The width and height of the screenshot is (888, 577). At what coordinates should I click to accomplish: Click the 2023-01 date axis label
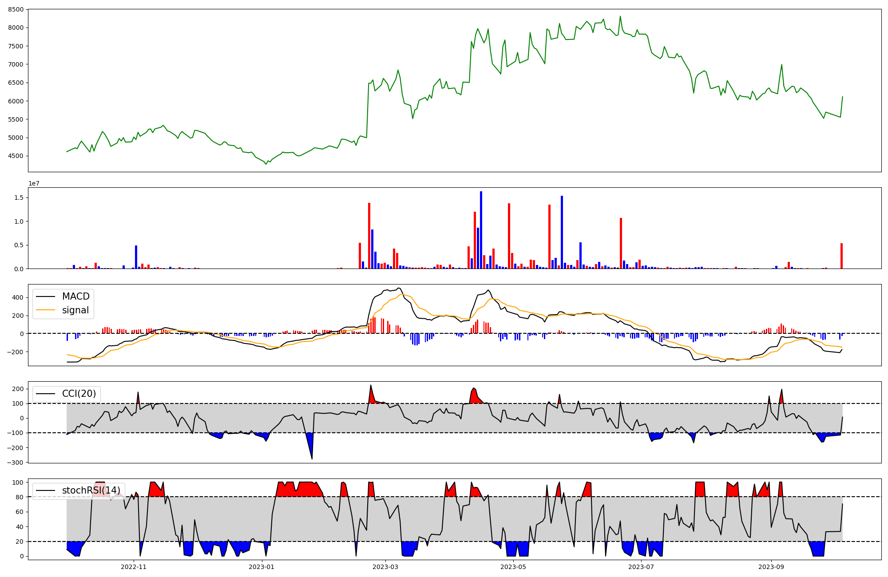pyautogui.click(x=262, y=567)
